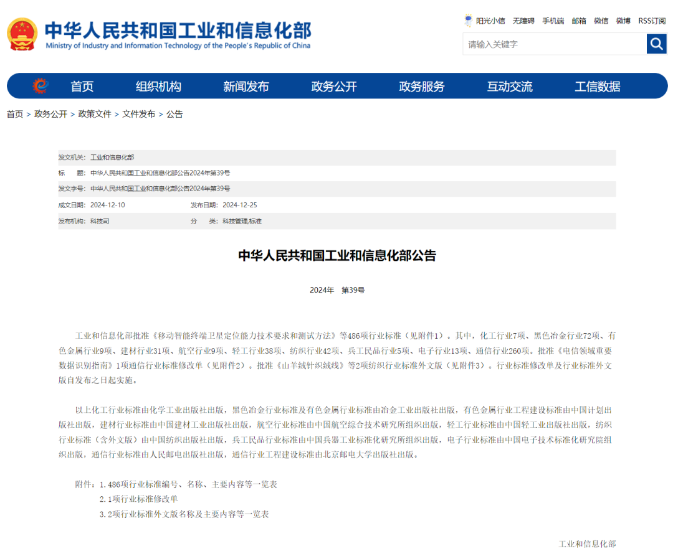The image size is (673, 551).
Task: Open the 政务服务 navigation item
Action: (x=422, y=87)
